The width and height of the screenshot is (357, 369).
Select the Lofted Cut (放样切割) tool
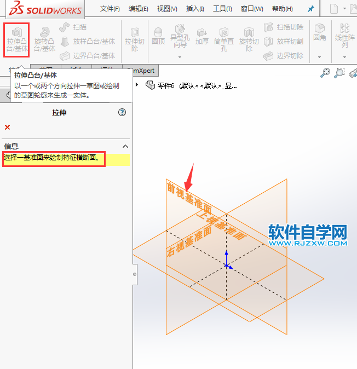(x=284, y=42)
